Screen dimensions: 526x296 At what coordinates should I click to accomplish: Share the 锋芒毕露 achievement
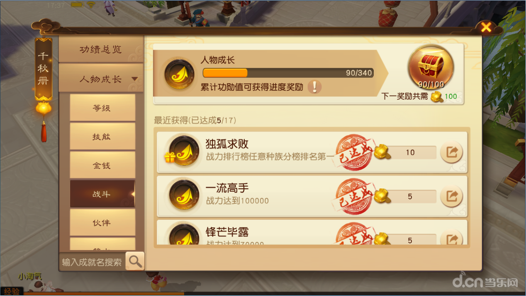pos(451,238)
